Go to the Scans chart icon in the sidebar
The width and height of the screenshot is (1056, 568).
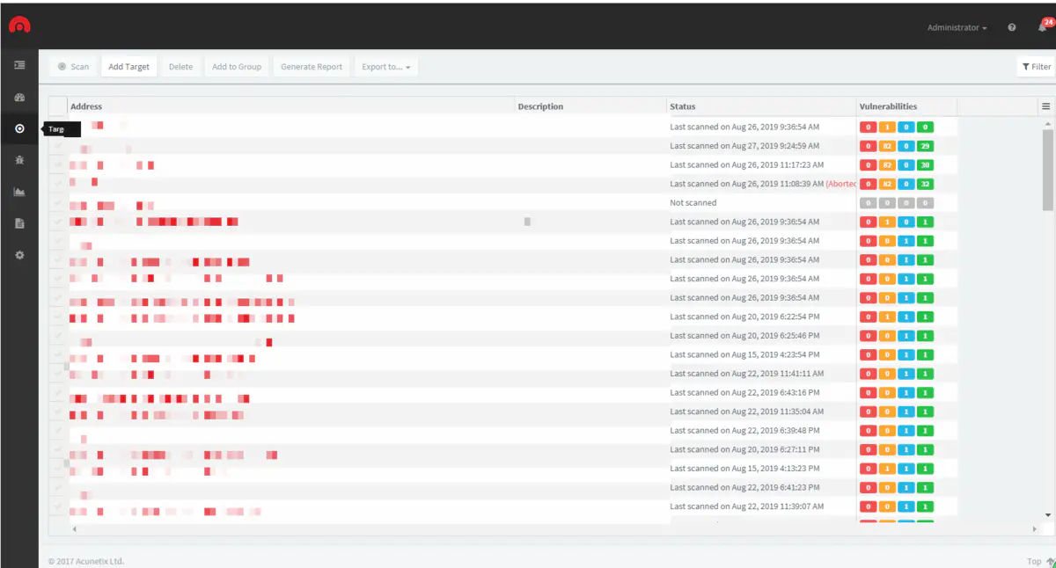[x=19, y=192]
